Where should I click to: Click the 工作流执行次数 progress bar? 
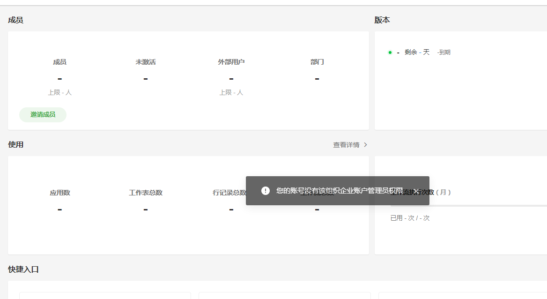(x=468, y=206)
